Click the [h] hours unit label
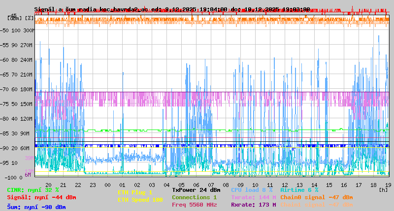The image size is (394, 211). (383, 189)
